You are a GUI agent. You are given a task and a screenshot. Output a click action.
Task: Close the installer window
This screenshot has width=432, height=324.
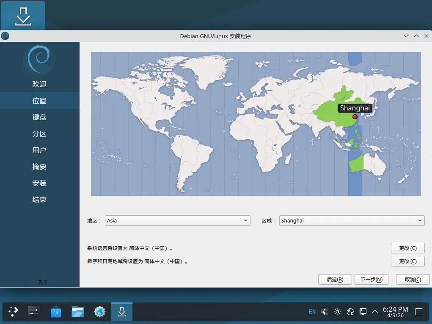point(426,36)
